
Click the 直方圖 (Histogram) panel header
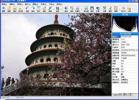[125, 14]
